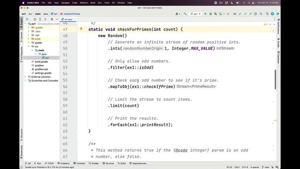This screenshot has width=300, height=169.
Task: Open IDE updates blue circle icon
Action: coord(272,14)
